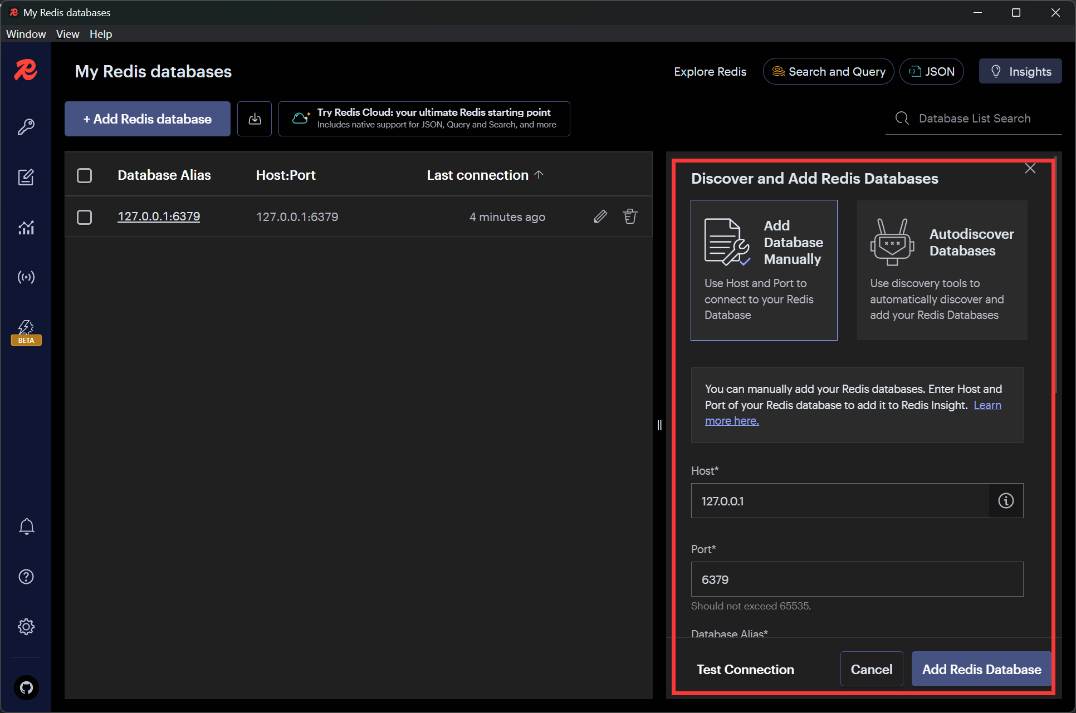Edit the 127.0.0.1:6379 database with pencil icon
The image size is (1076, 713).
click(x=600, y=217)
